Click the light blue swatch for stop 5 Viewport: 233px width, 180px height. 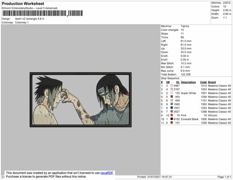pyautogui.click(x=172, y=100)
